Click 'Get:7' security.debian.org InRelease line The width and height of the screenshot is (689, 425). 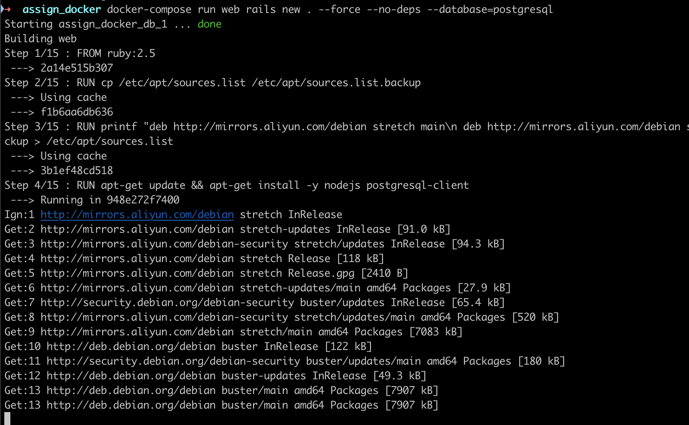254,303
